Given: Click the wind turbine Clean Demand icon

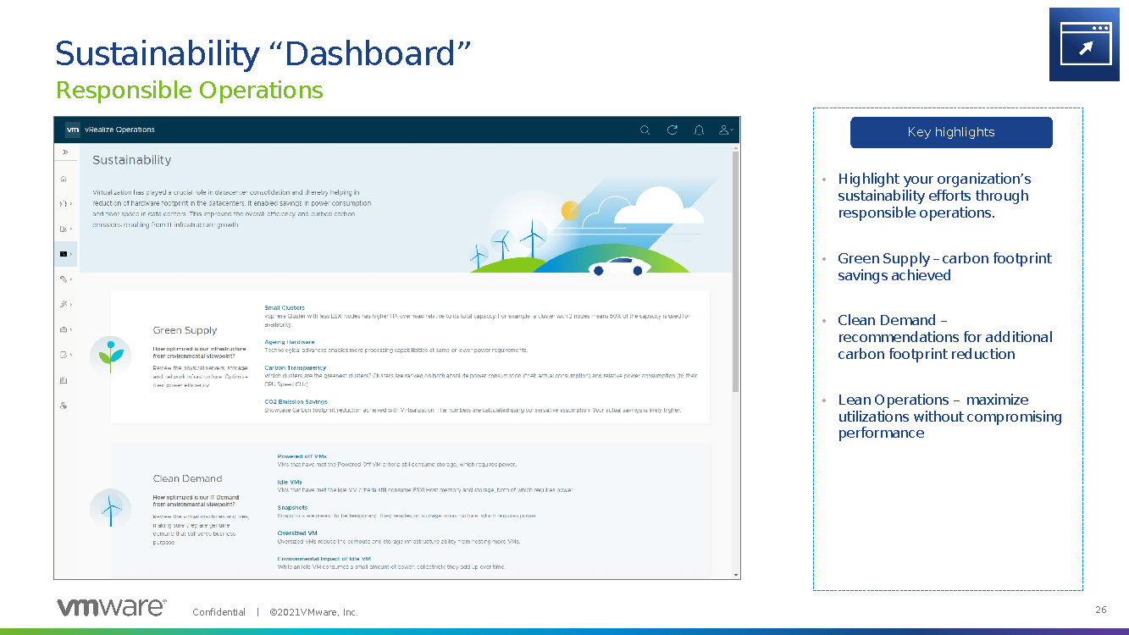Looking at the screenshot, I should pyautogui.click(x=111, y=507).
